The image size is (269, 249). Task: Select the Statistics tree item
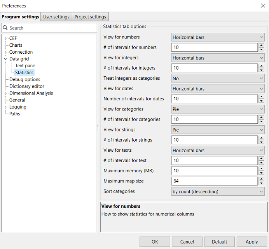(x=24, y=73)
